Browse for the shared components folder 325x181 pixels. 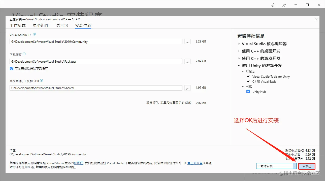[x=187, y=88]
